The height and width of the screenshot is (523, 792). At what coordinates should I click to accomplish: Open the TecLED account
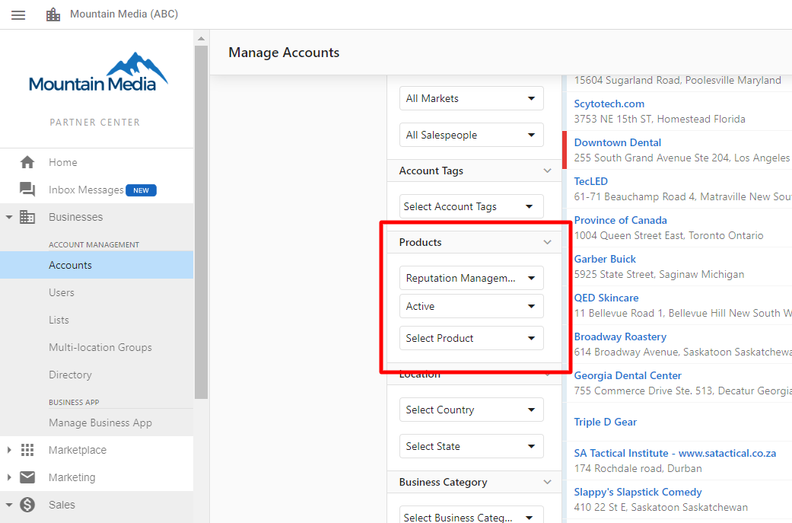(x=590, y=181)
